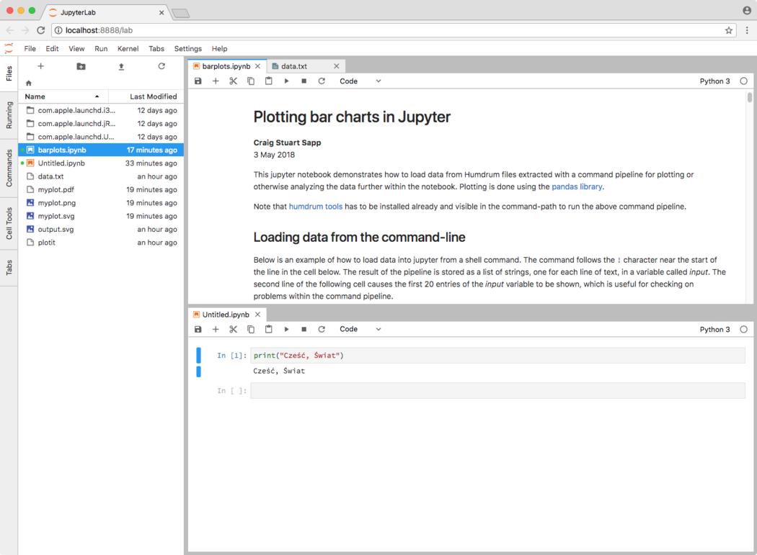Viewport: 757px width, 555px height.
Task: Click the empty code cell input
Action: [497, 390]
